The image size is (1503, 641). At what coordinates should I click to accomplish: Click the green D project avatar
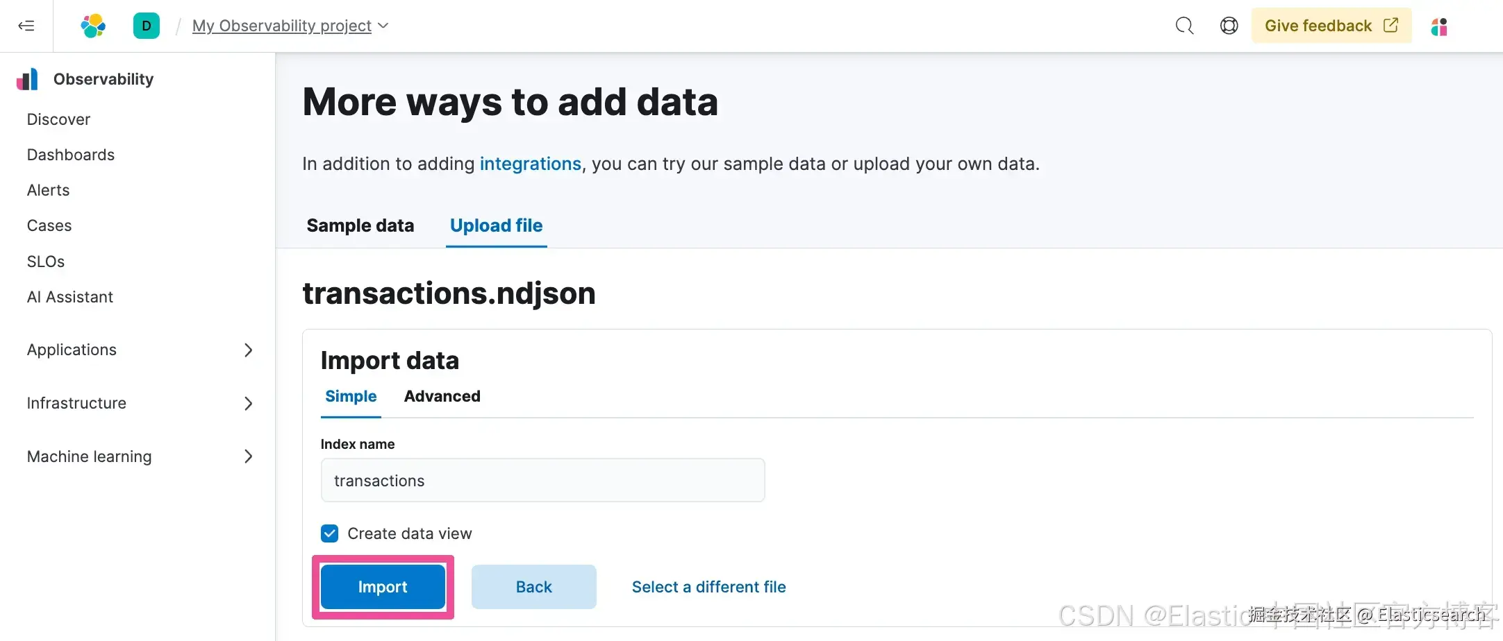[x=147, y=26]
